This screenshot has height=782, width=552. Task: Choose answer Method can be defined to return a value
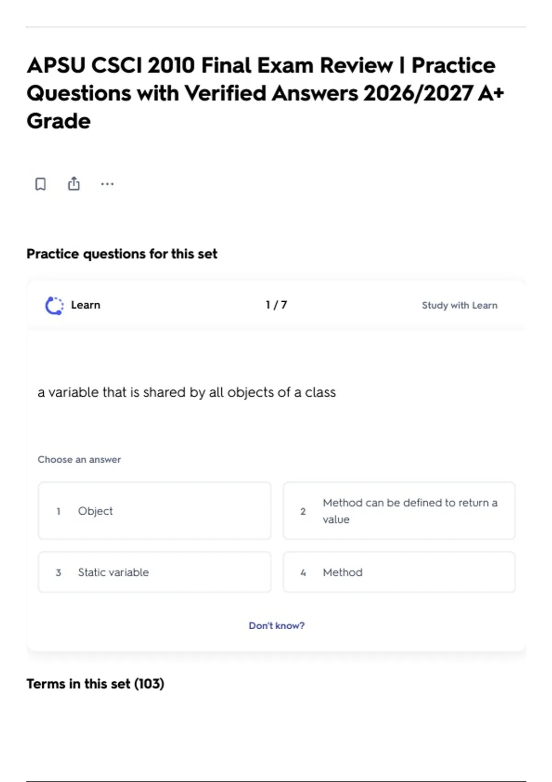399,511
